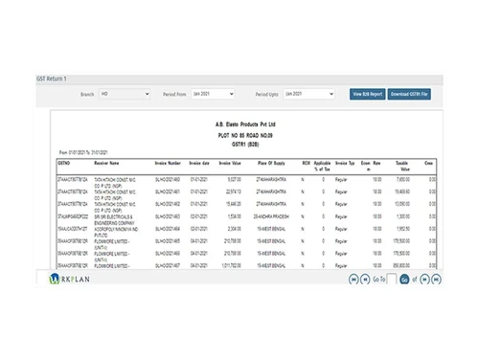
Task: Click the invoice value 22,974.13
Action: pos(234,191)
